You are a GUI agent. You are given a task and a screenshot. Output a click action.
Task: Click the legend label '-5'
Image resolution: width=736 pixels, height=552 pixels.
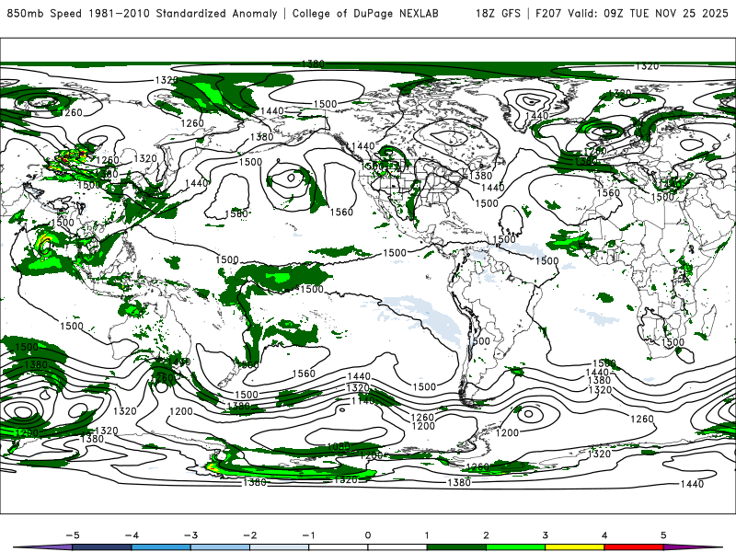coord(73,535)
